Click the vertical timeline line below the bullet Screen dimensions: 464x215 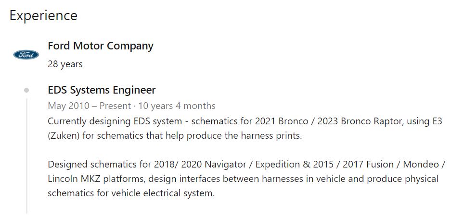[26, 154]
